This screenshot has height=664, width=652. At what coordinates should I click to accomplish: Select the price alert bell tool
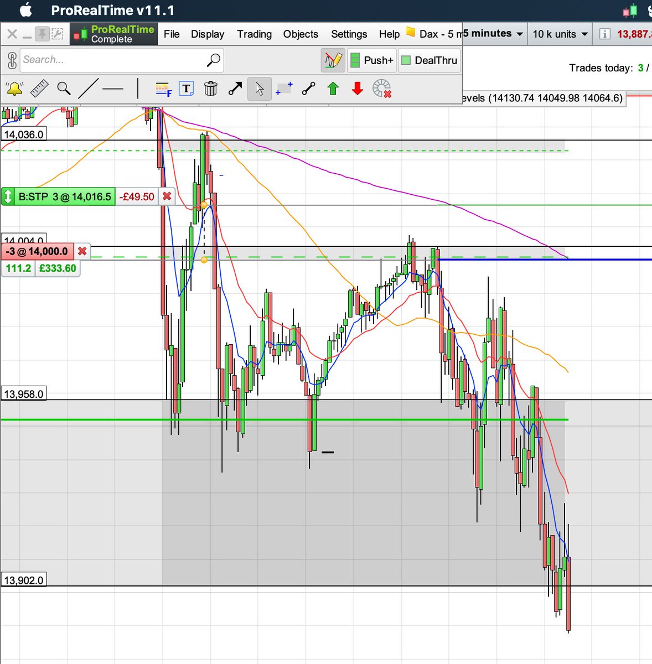[14, 89]
